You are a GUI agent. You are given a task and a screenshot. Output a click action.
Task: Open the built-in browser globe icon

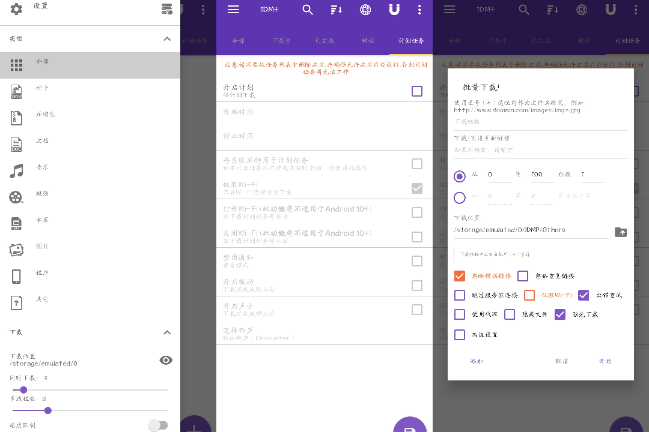(x=365, y=10)
